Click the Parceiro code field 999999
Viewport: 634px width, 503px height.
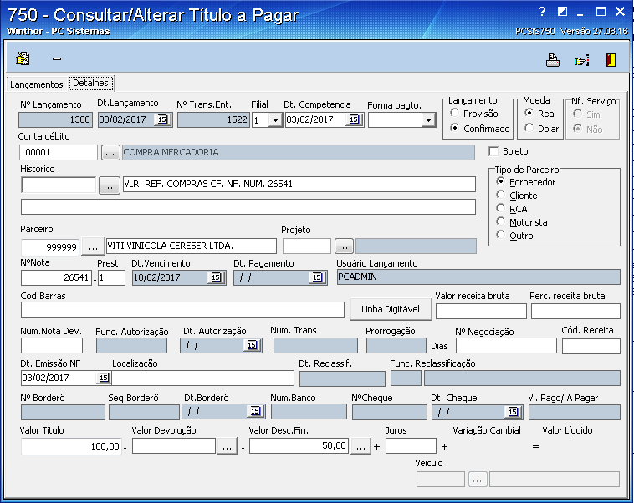[49, 246]
